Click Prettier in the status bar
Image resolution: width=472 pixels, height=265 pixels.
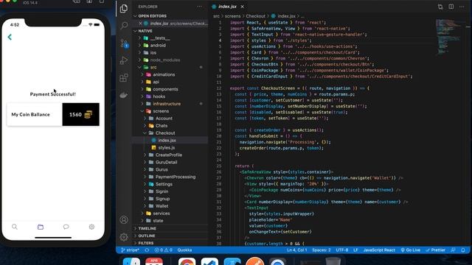pos(436,250)
